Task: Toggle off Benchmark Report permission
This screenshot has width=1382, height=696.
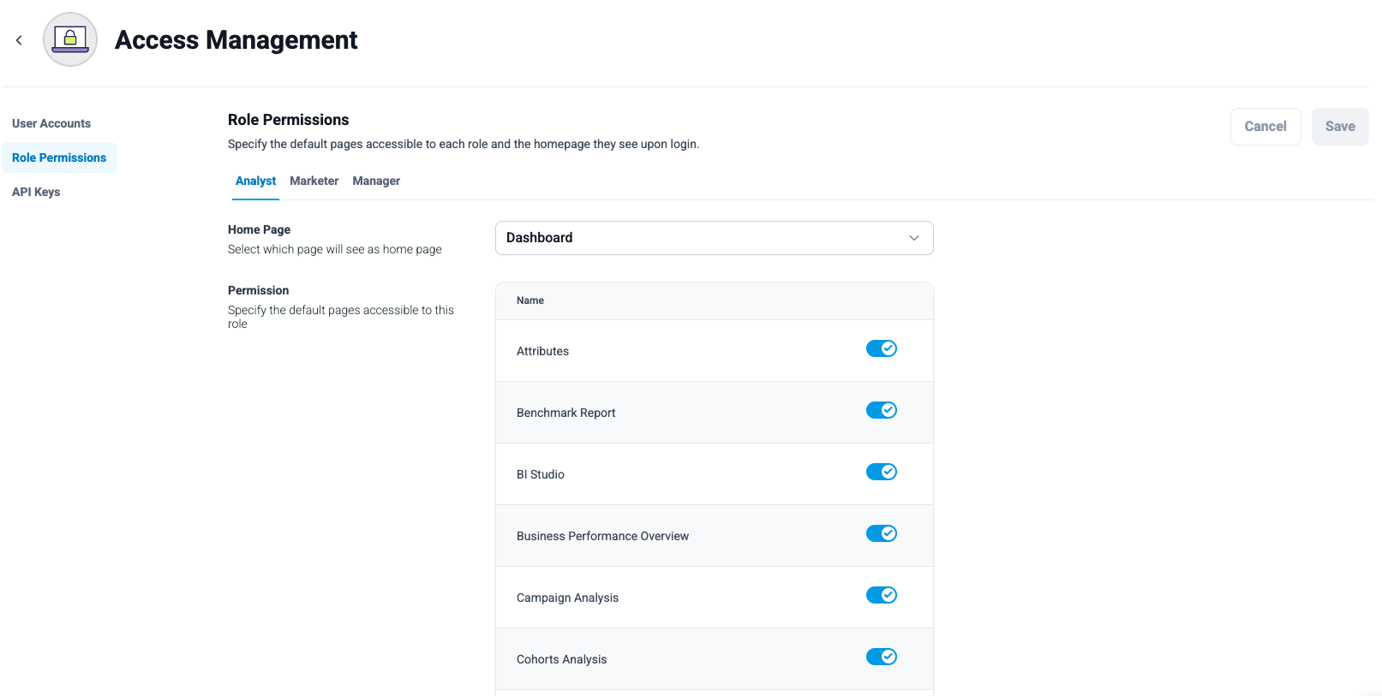Action: click(x=882, y=410)
